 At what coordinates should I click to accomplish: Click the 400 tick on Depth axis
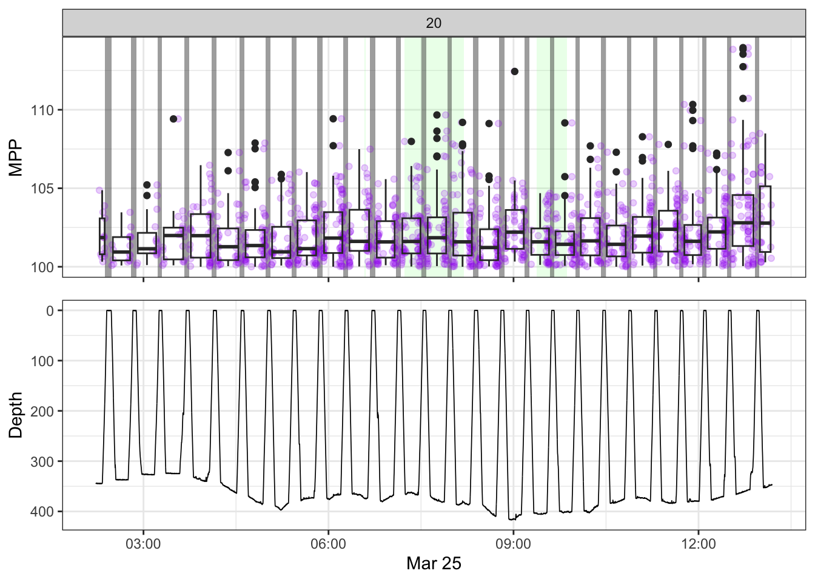pos(43,512)
